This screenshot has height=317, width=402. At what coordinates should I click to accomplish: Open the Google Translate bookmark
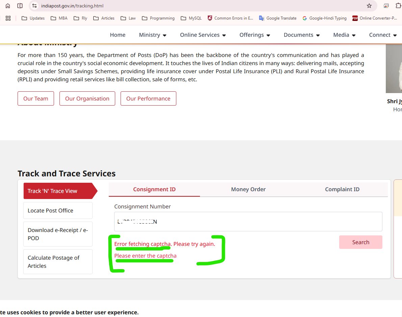click(278, 18)
